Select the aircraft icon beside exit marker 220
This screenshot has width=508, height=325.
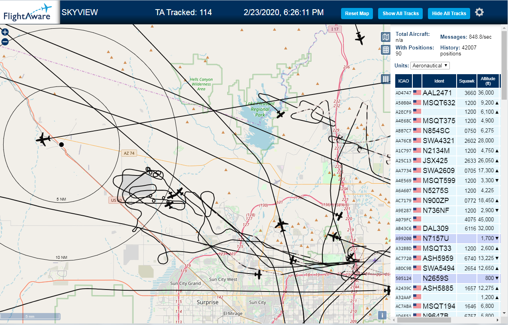(339, 216)
